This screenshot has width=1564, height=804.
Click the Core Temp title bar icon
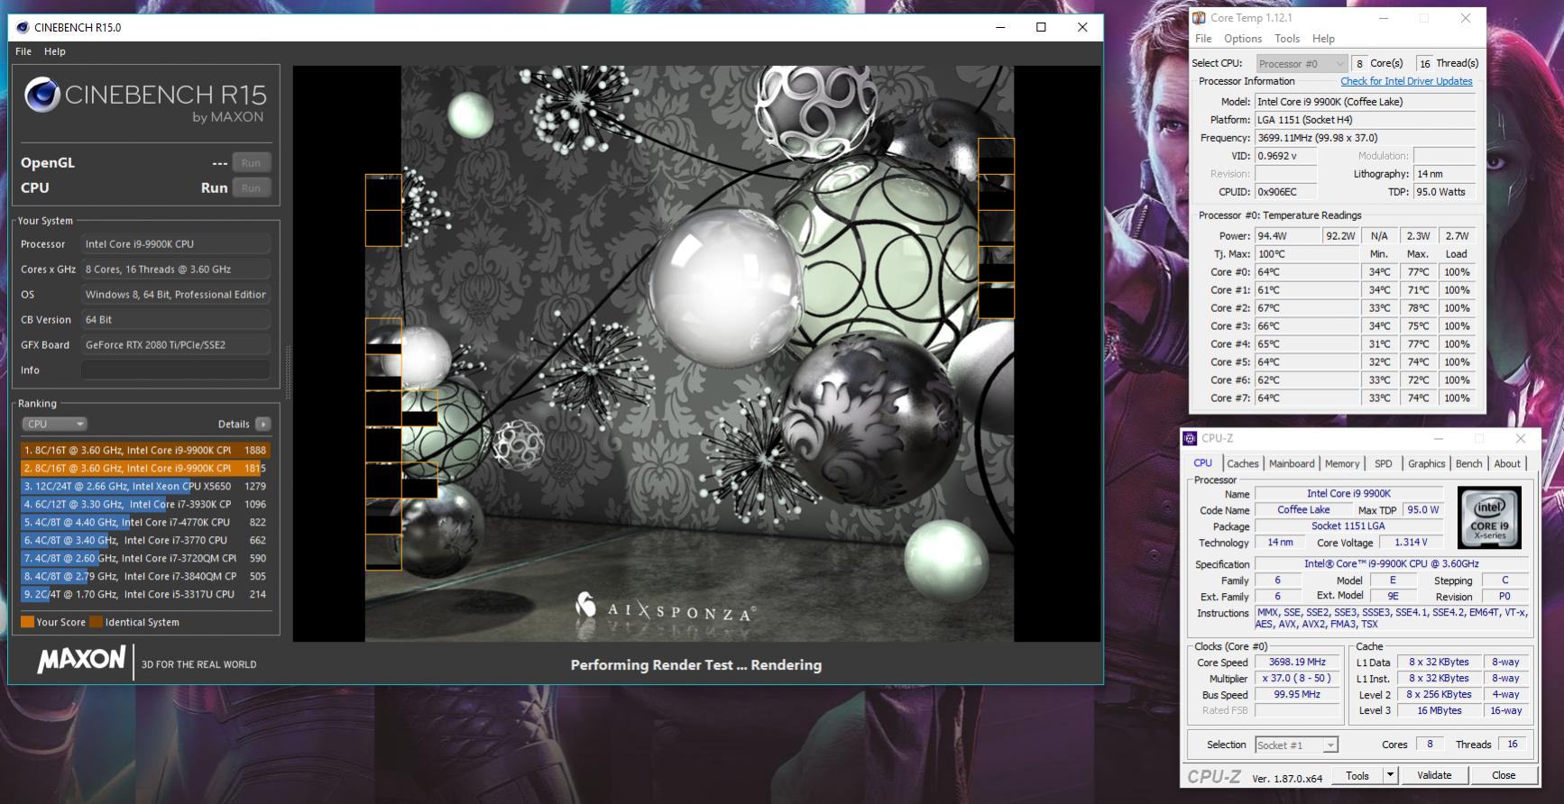click(x=1199, y=17)
